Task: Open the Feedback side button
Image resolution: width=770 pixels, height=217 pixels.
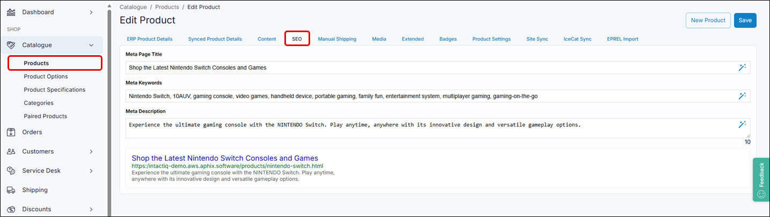Action: pyautogui.click(x=761, y=179)
